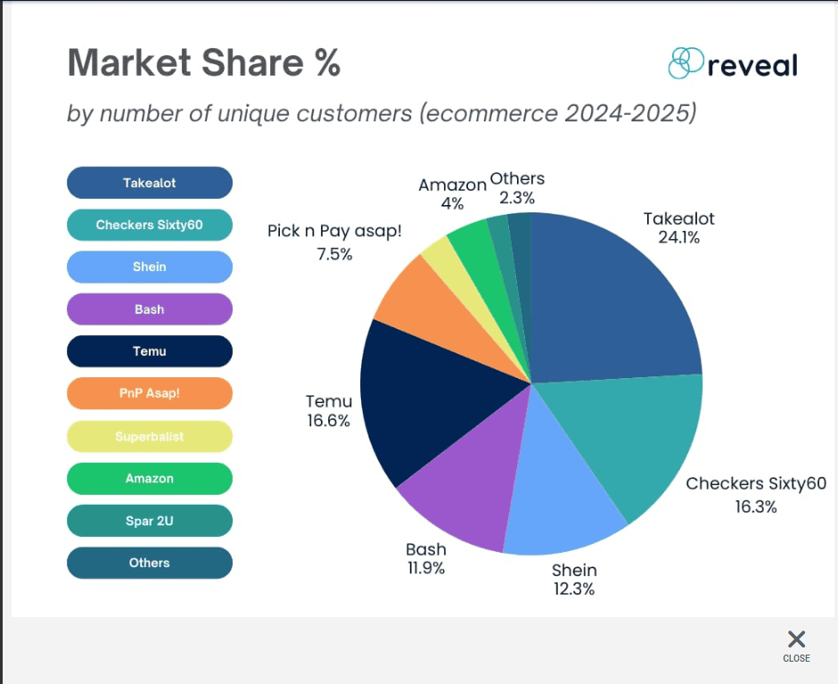Select the Takealot legend pill
Image resolution: width=838 pixels, height=684 pixels.
pos(150,183)
